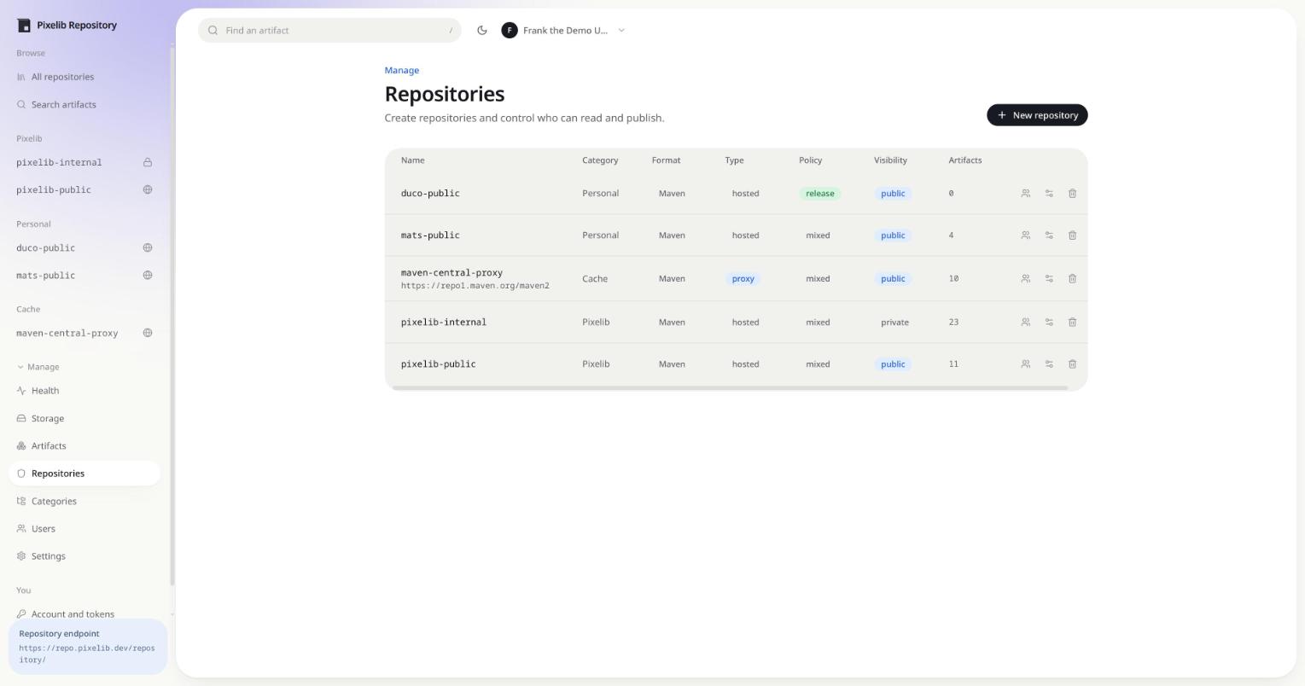Delete the mats-public repository

tap(1072, 235)
